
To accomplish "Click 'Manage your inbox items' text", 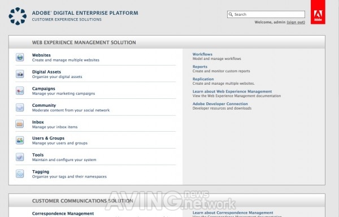I will click(x=55, y=127).
